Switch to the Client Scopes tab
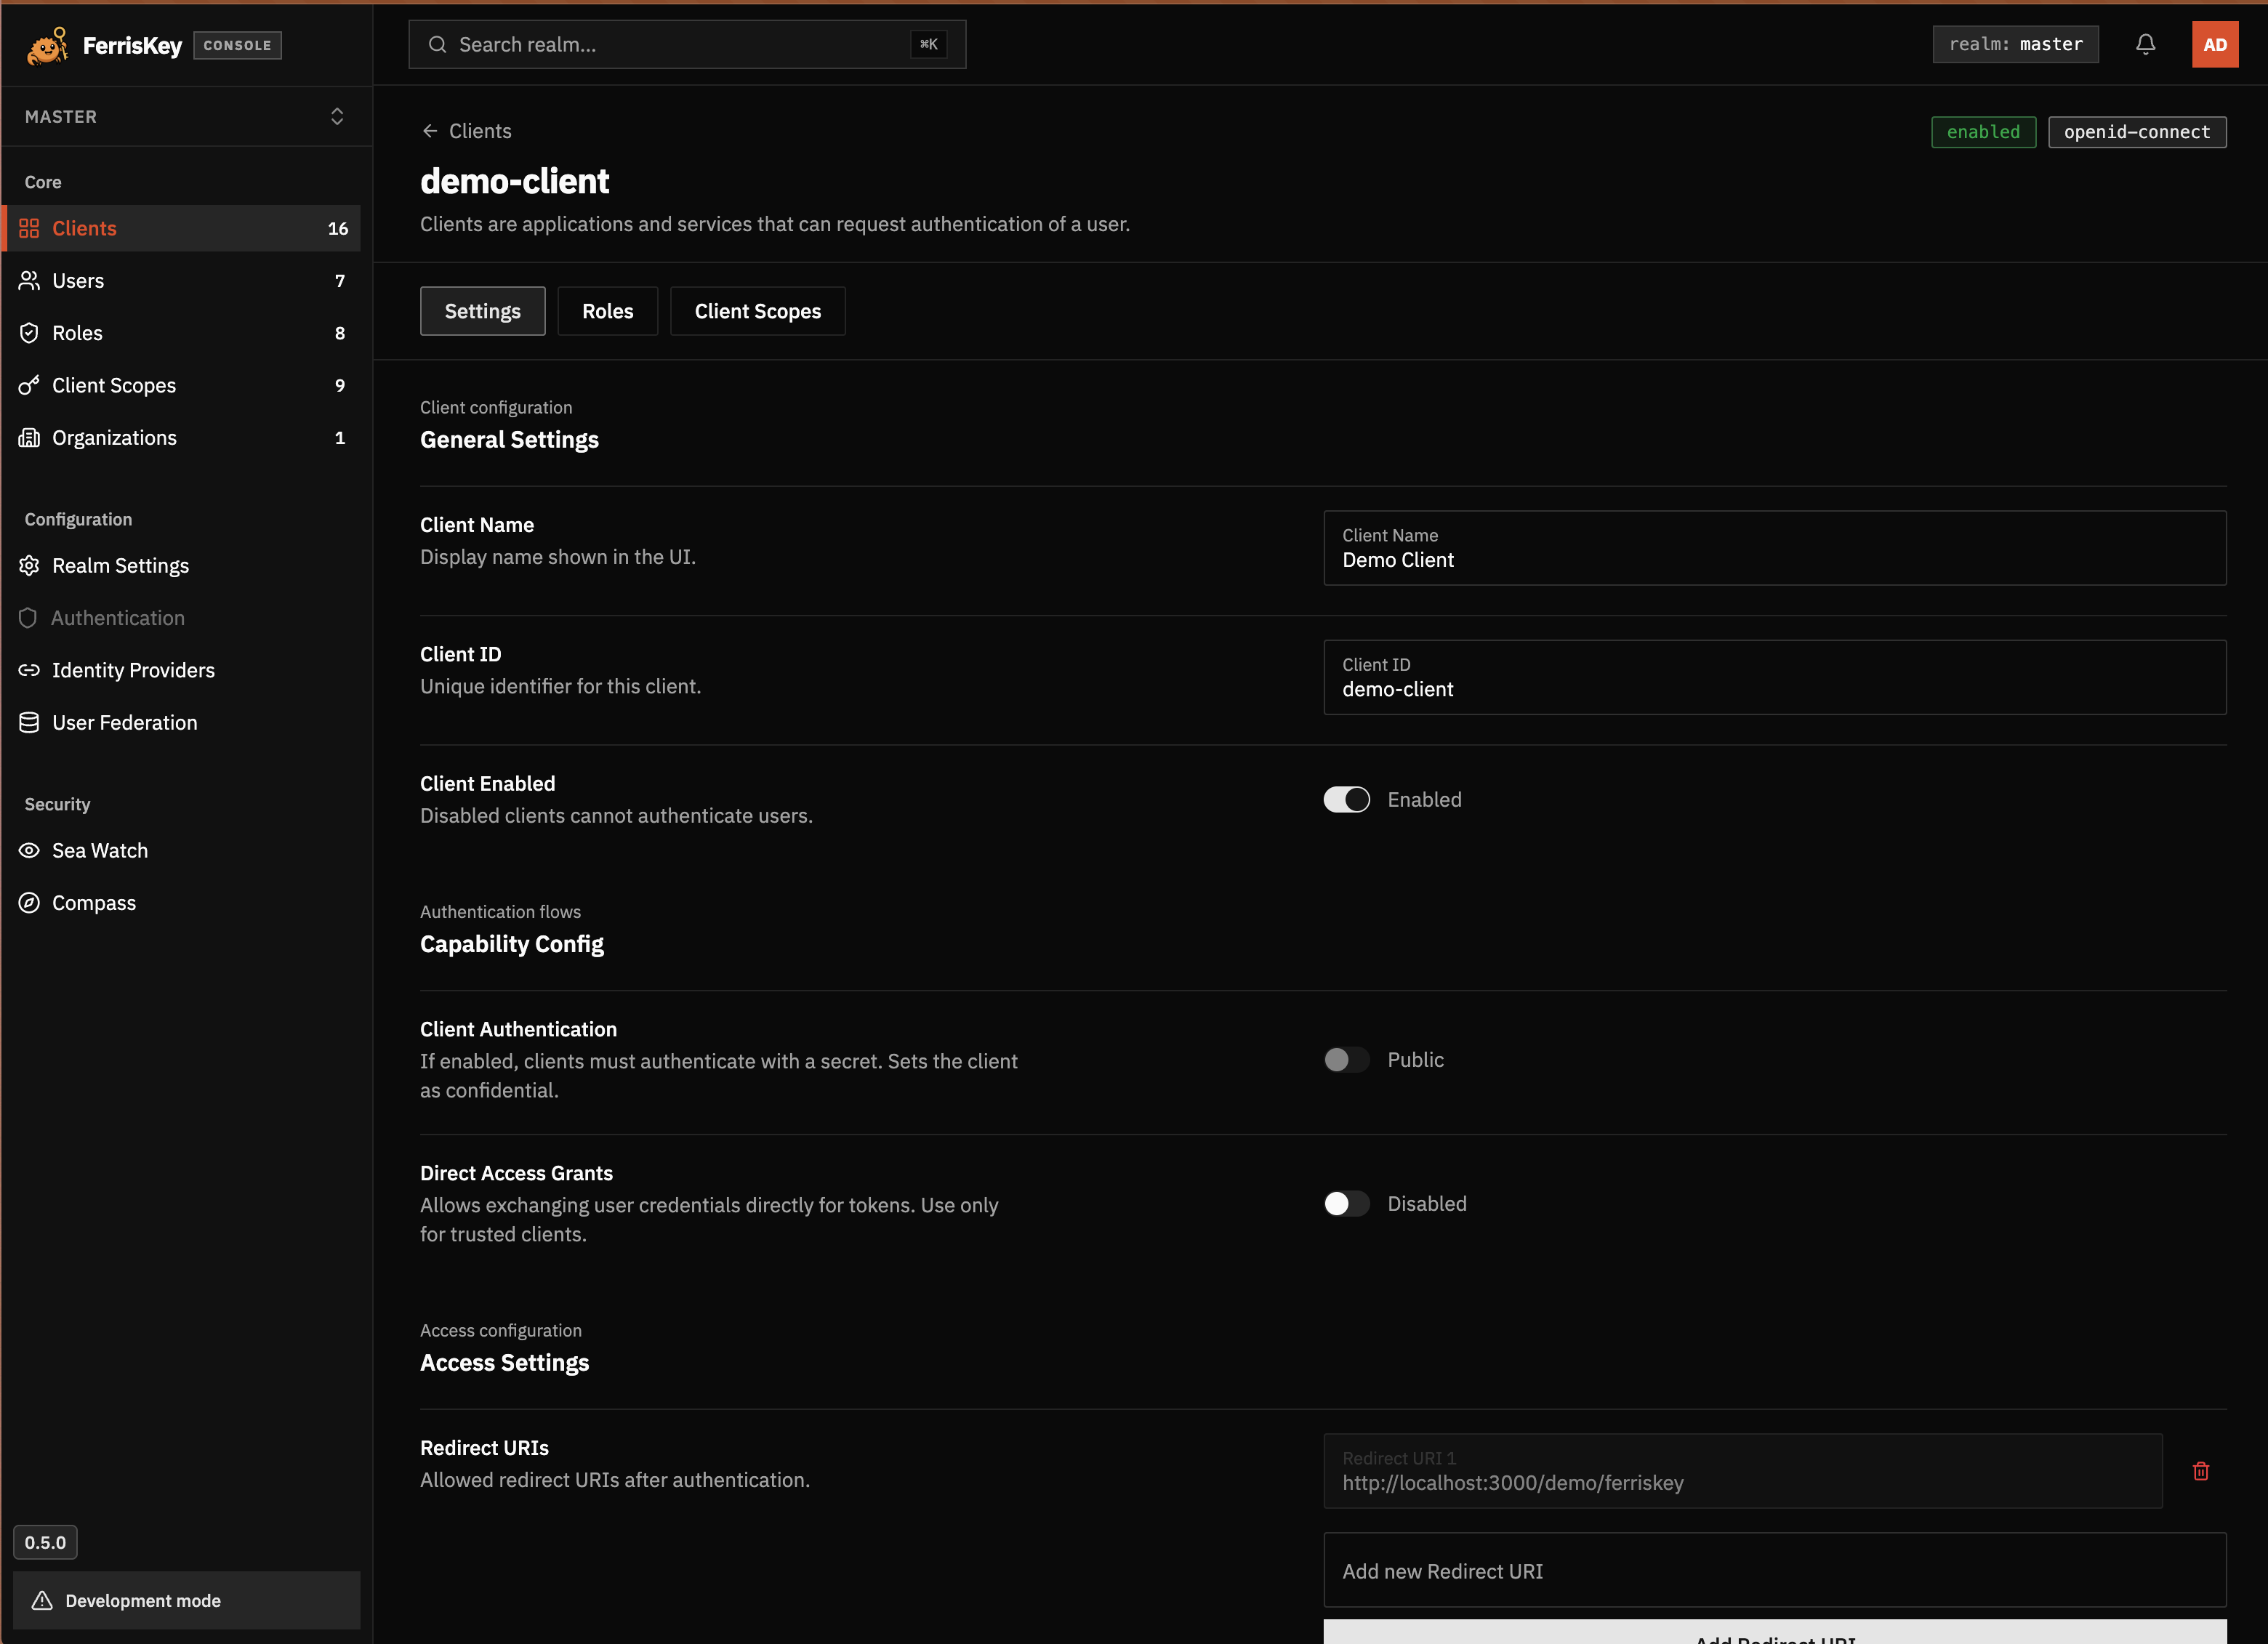This screenshot has width=2268, height=1644. click(x=757, y=311)
